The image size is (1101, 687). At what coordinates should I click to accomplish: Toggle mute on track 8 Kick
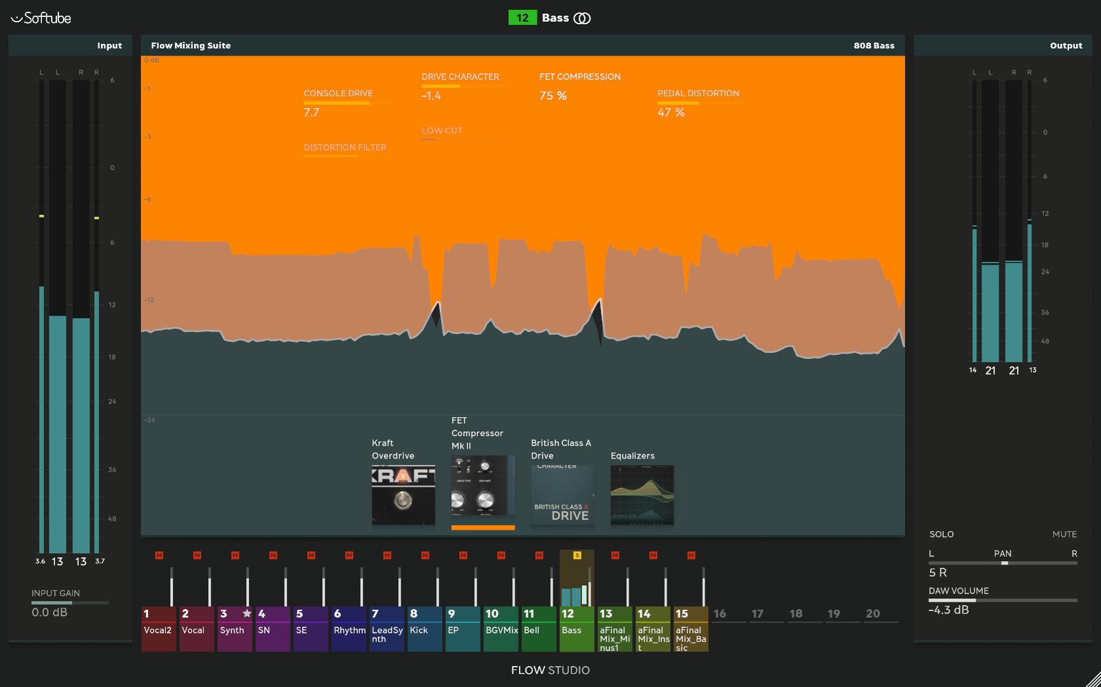pos(425,555)
